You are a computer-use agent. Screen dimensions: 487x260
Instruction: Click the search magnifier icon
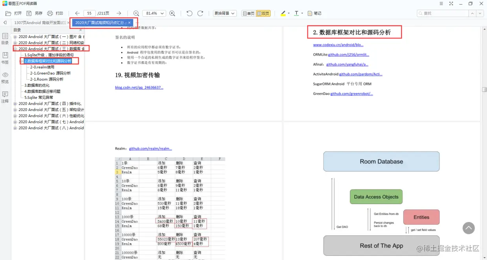click(x=421, y=13)
